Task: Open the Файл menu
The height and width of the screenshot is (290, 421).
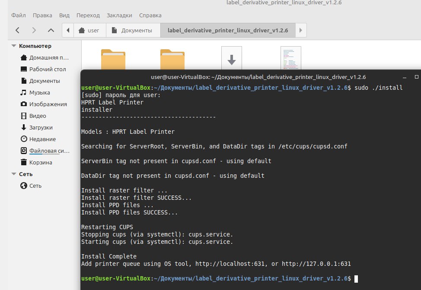Action: tap(19, 15)
